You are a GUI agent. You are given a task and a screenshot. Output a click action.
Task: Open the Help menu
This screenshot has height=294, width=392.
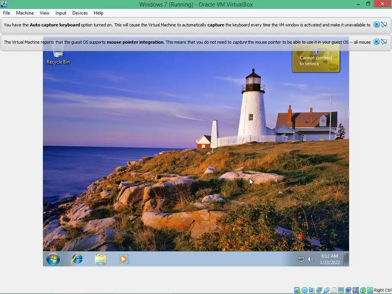click(98, 13)
